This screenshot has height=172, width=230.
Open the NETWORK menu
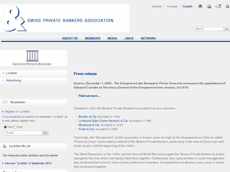pyautogui.click(x=148, y=39)
